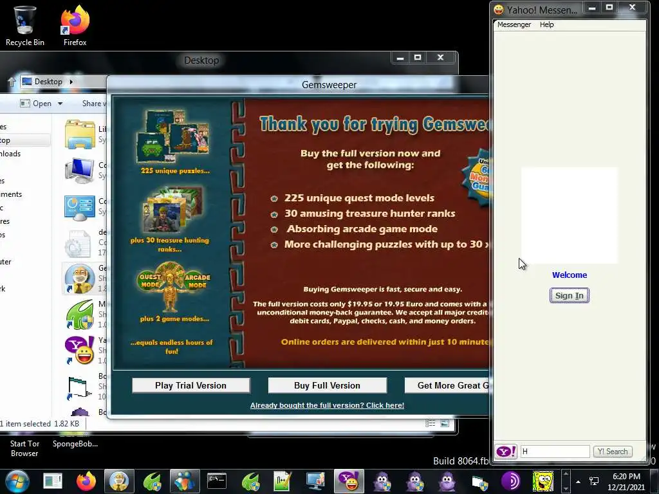Select the Control Panel icon in the Desktop window

pyautogui.click(x=80, y=207)
